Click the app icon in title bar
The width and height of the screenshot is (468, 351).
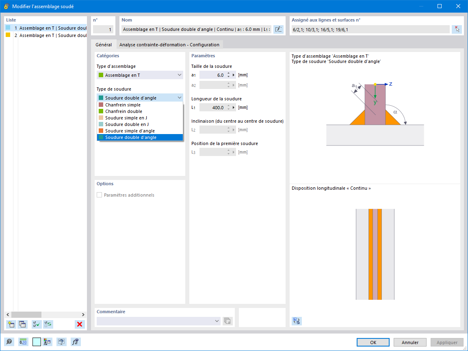(x=6, y=6)
